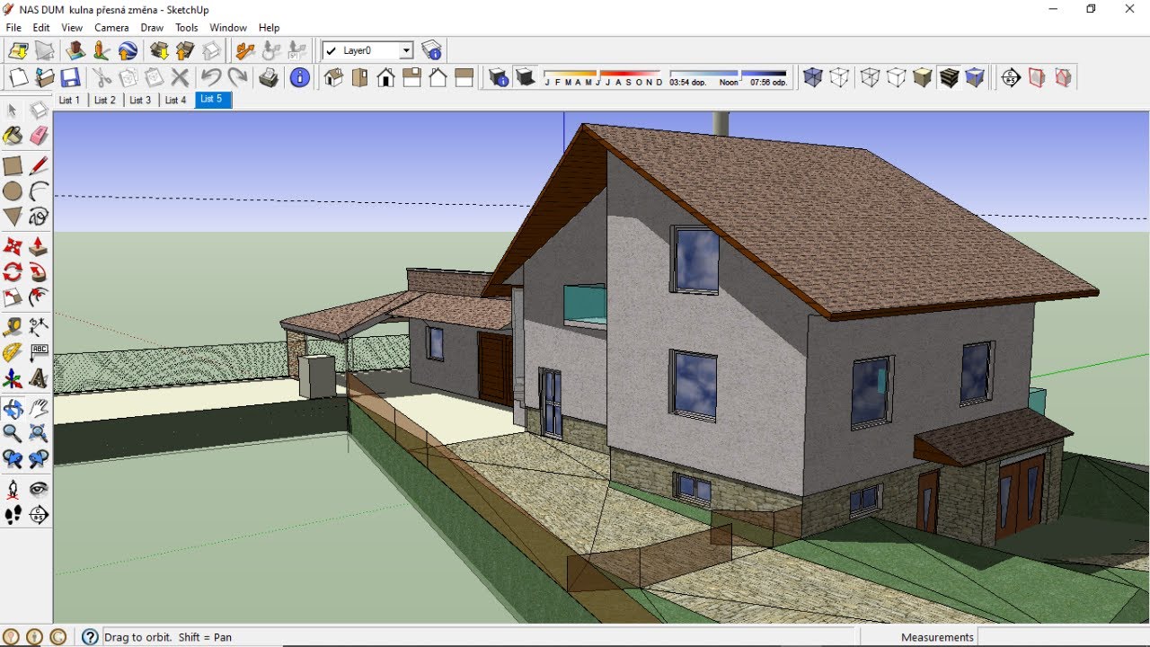Viewport: 1150px width, 647px height.
Task: Select the Position Camera tool
Action: pos(13,490)
